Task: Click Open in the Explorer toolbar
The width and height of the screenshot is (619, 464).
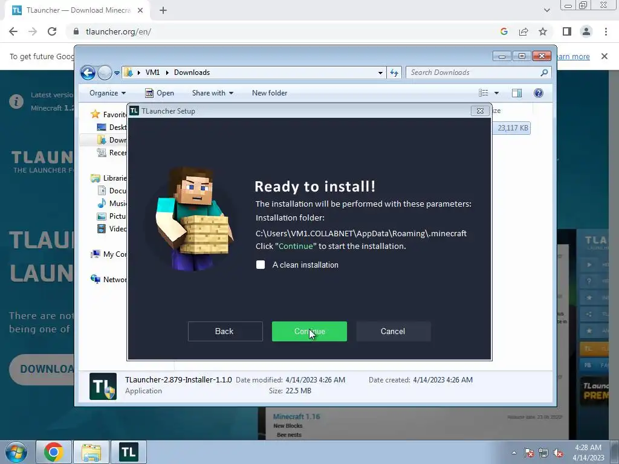Action: (x=160, y=93)
